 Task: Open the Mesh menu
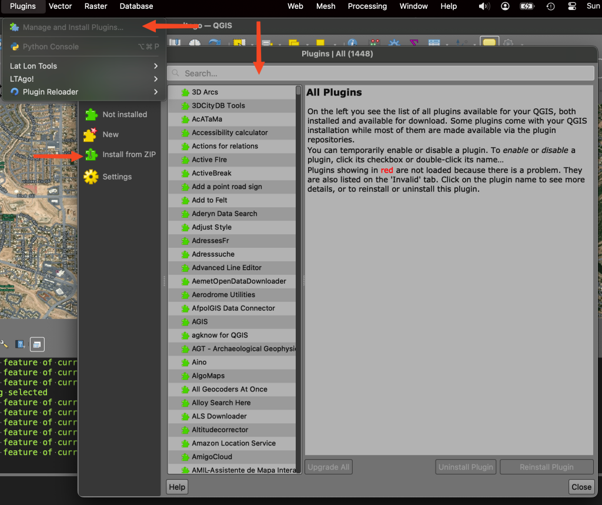click(326, 6)
